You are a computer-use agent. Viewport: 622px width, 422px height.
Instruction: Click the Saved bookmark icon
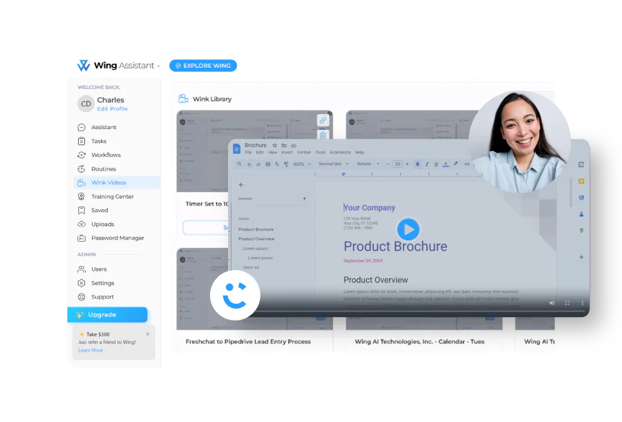point(82,210)
